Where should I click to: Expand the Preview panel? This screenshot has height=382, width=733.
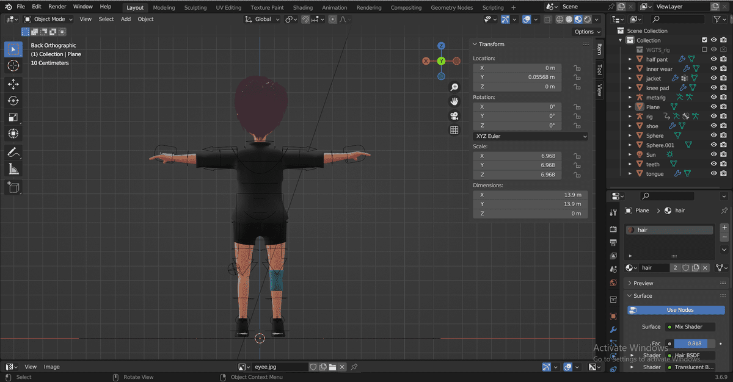click(x=643, y=283)
